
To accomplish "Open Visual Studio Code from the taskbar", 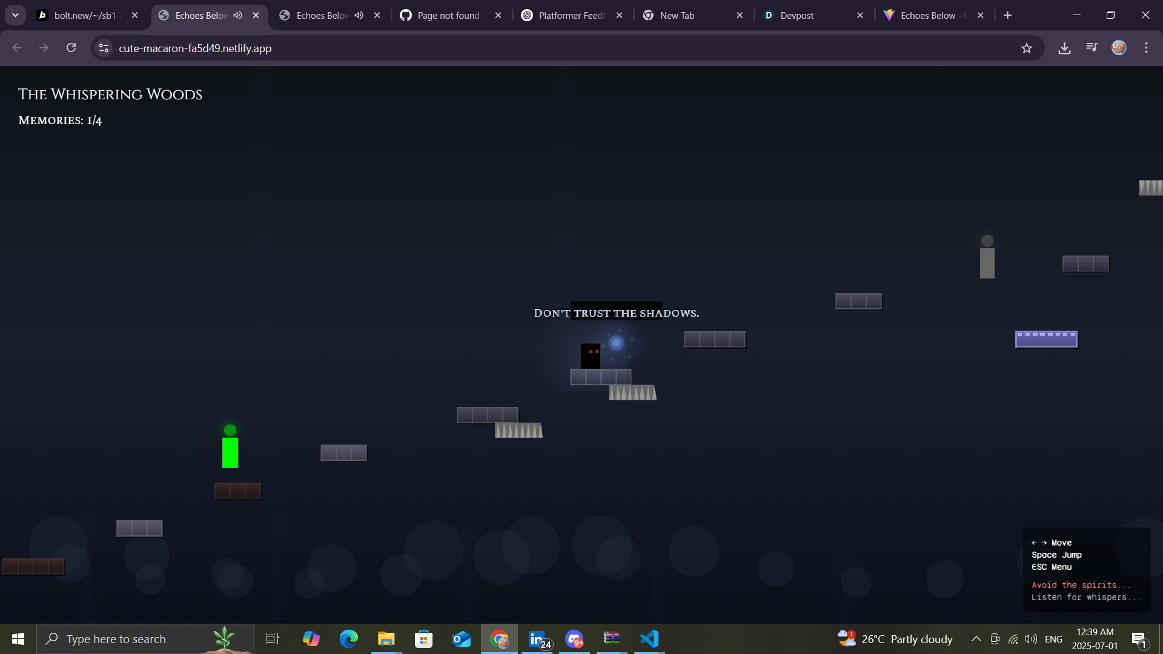I will [649, 639].
